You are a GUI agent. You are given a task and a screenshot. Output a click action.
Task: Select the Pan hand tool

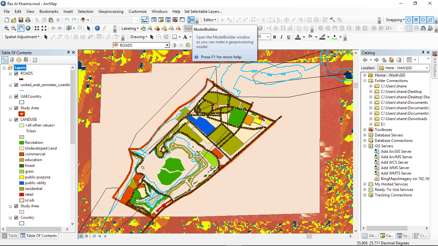click(x=21, y=28)
